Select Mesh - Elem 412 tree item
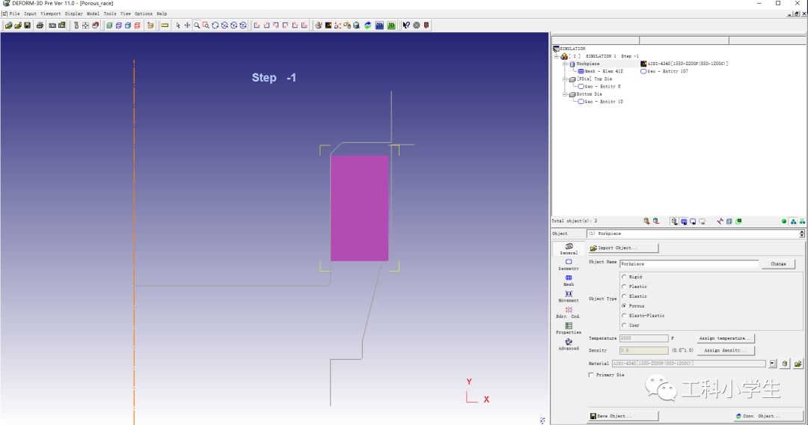This screenshot has height=425, width=808. point(600,72)
